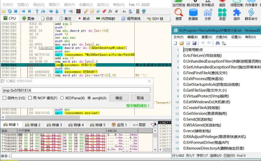Open Variables with the # icon
This screenshot has height=161, width=261.
click(117, 11)
